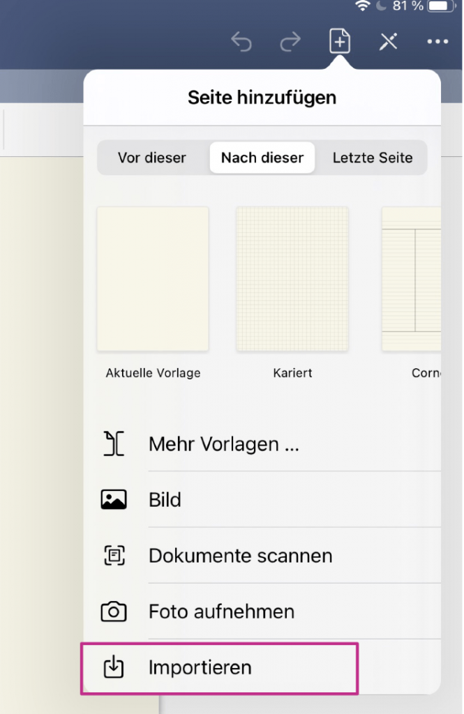Screen dimensions: 464x714
Task: Select the Nach dieser segment
Action: tap(262, 158)
